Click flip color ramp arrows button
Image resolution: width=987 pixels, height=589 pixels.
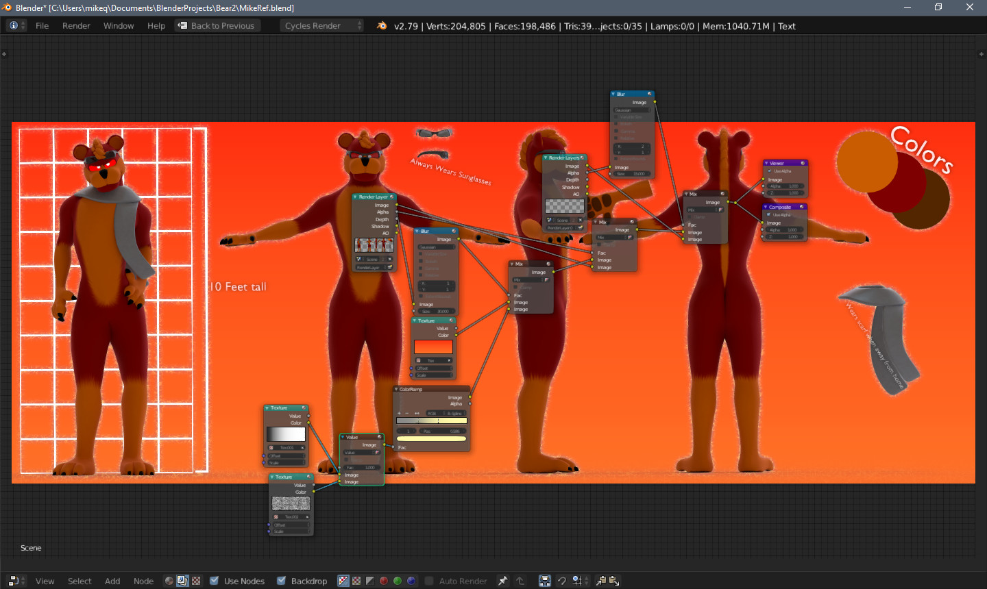[417, 413]
